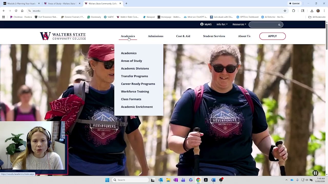Viewport: 328px width, 184px height.
Task: Open the Student Services menu
Action: pos(214,36)
